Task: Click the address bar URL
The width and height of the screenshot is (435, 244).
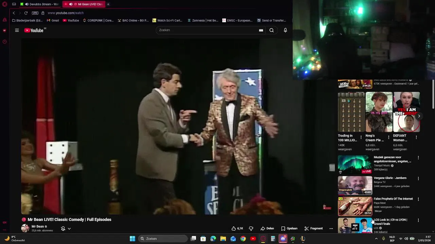Action: click(x=66, y=13)
